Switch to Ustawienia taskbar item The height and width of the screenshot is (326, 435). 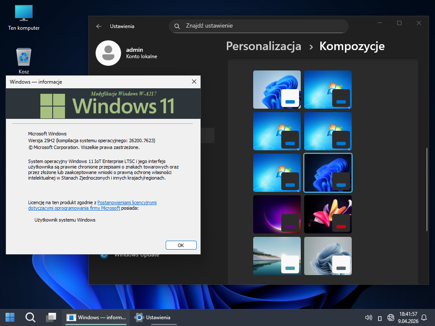(x=153, y=317)
